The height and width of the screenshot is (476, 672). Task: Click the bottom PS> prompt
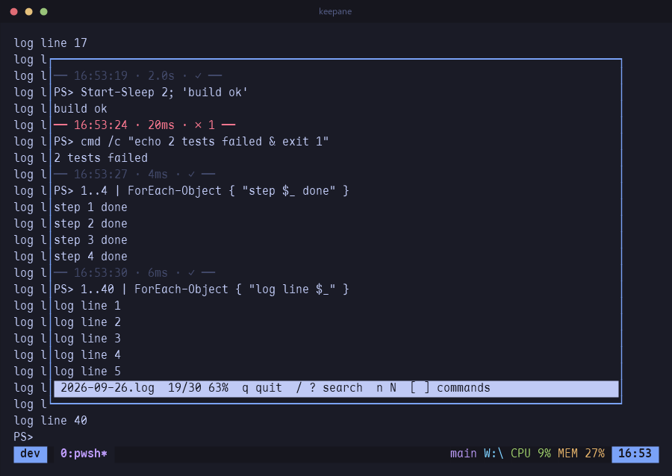point(23,437)
